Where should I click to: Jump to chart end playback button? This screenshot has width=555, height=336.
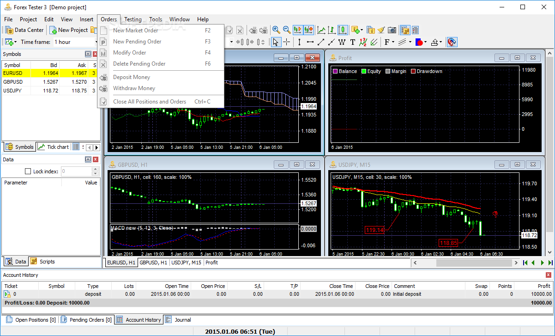click(550, 263)
